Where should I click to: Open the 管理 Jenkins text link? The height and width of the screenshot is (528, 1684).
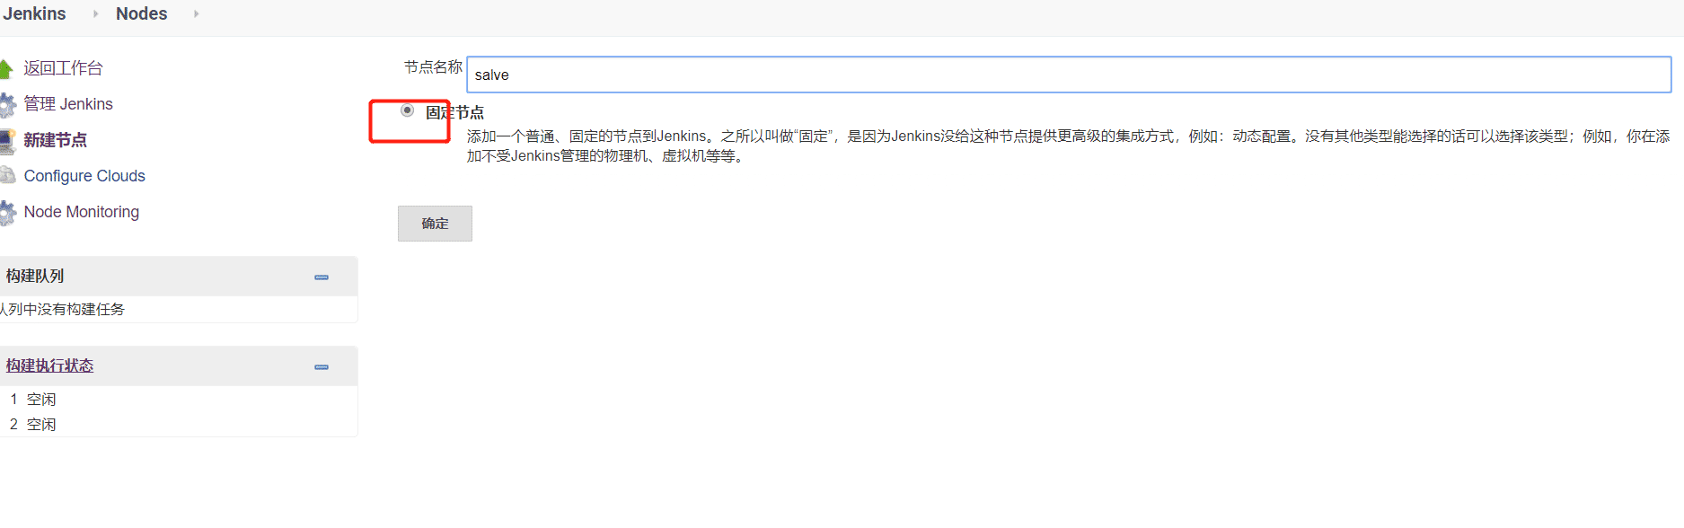(68, 104)
